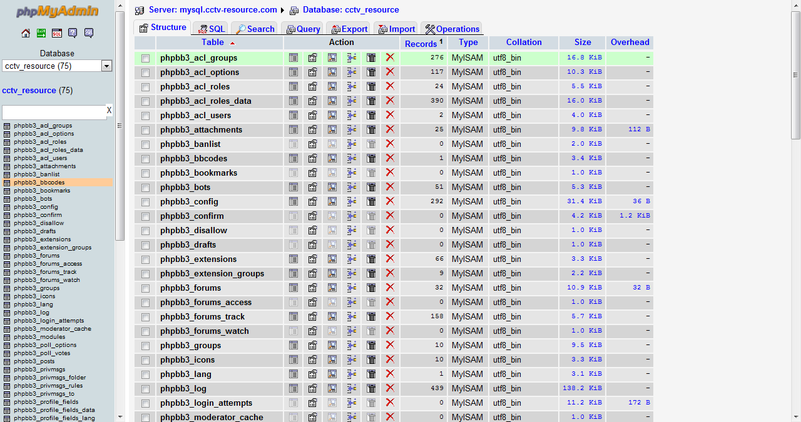Open phpbb3_extension_groups table name link

(x=212, y=273)
